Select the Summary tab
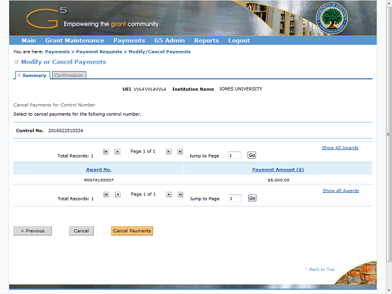The image size is (392, 294). click(32, 75)
